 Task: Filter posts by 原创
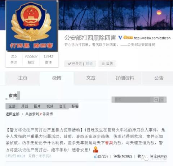point(25,106)
